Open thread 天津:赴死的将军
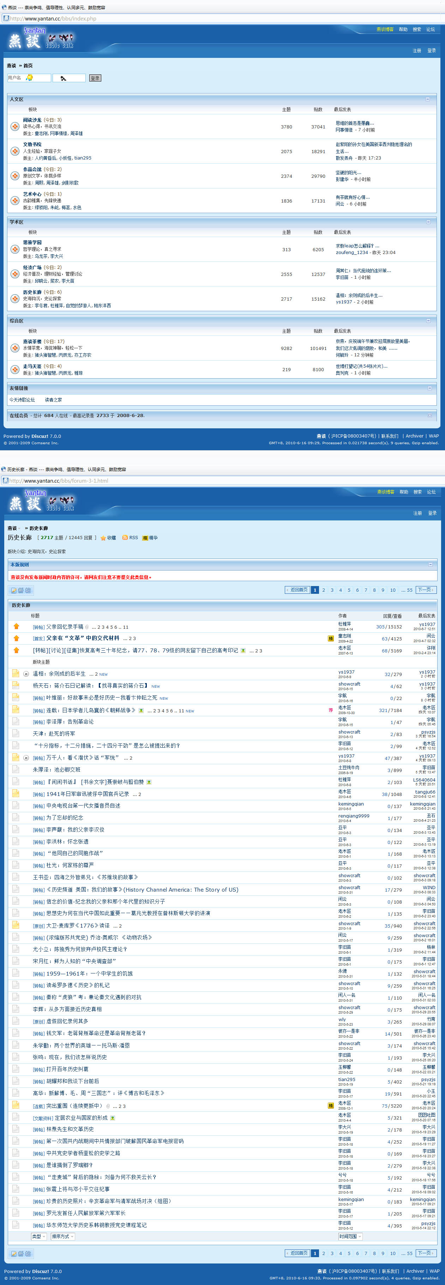 54,734
